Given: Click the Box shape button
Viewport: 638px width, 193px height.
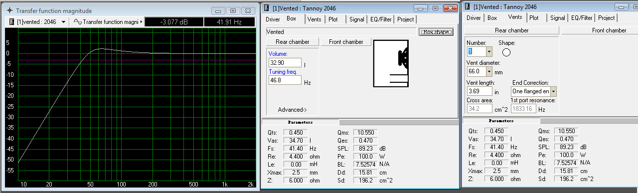Looking at the screenshot, I should click(436, 32).
